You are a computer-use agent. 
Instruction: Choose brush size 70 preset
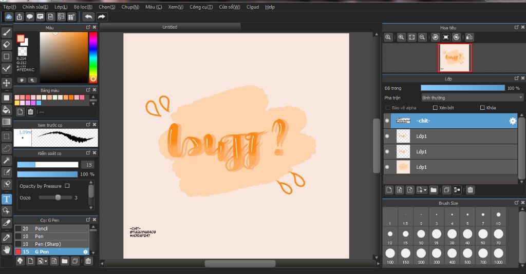(498, 236)
